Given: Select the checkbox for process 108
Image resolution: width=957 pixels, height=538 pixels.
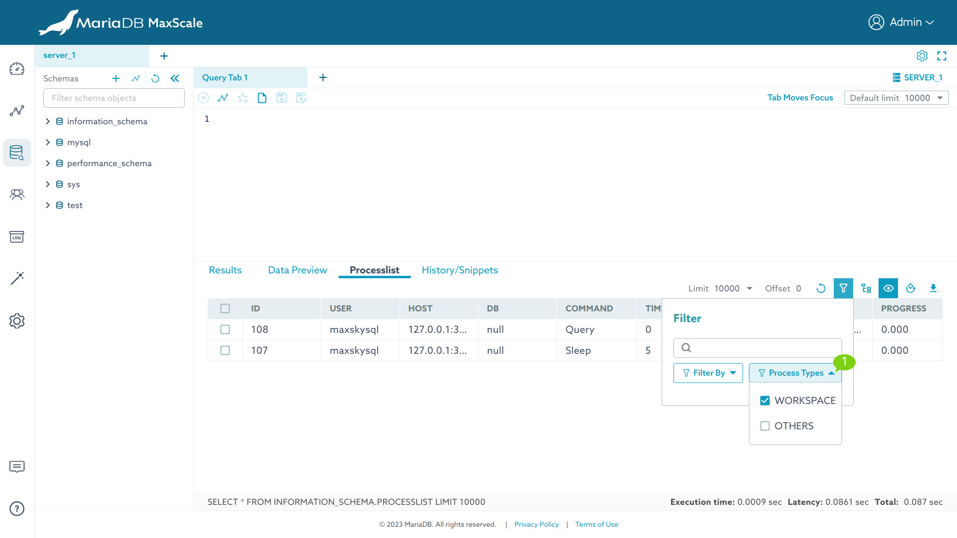Looking at the screenshot, I should [225, 329].
